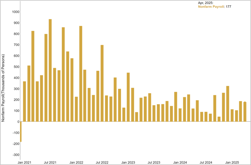This screenshot has height=165, width=251.
Task: Select the Feb 2022 bar near 870
Action: tap(81, 74)
